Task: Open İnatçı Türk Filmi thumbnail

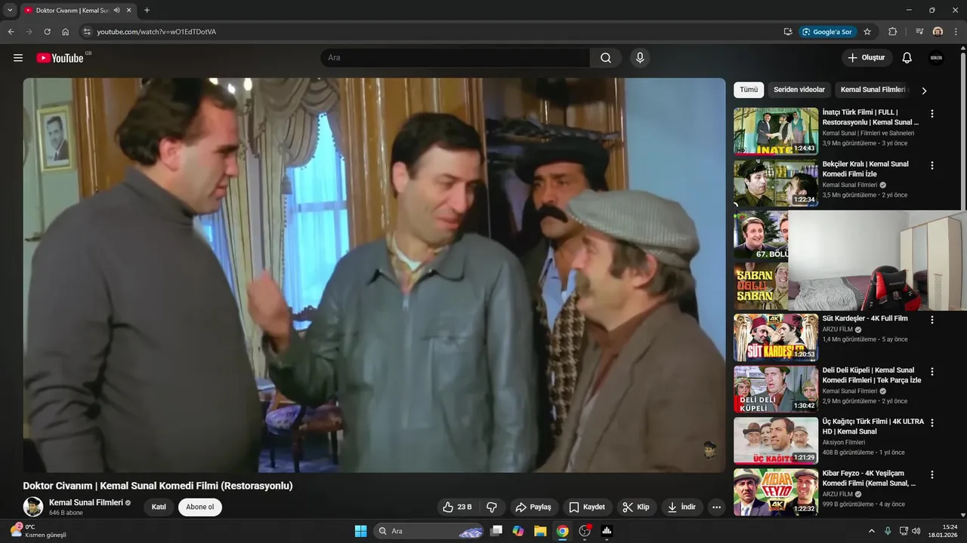Action: click(x=776, y=131)
